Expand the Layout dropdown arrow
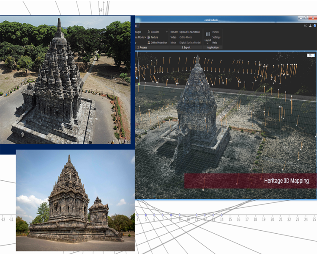 coord(208,43)
